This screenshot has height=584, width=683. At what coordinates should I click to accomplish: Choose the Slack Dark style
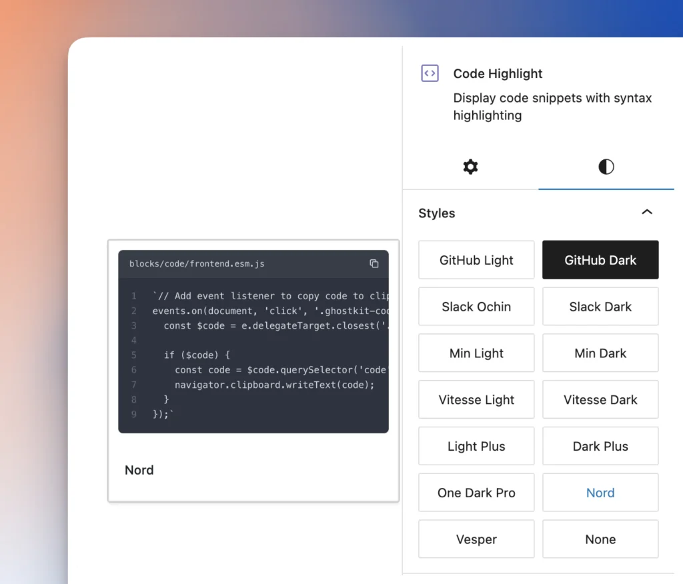click(600, 307)
